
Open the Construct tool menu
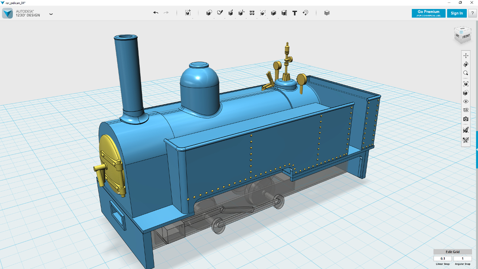231,13
